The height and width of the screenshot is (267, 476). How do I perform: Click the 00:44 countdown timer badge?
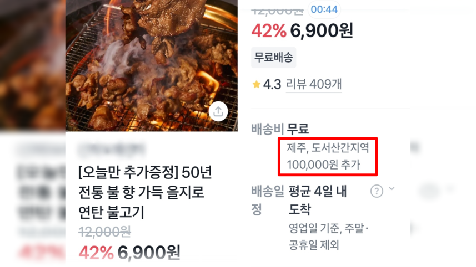pyautogui.click(x=324, y=9)
